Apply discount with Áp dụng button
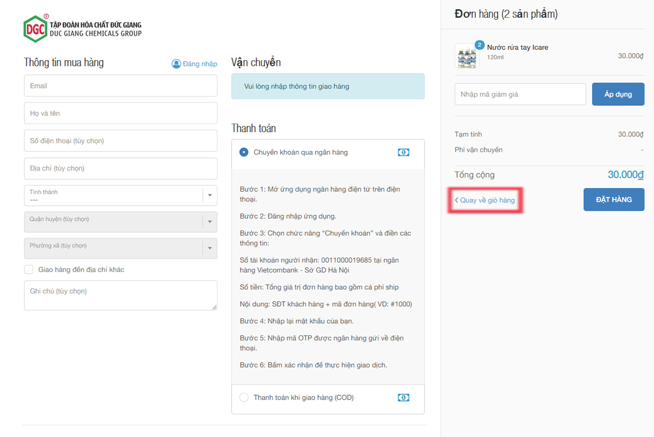 click(618, 94)
